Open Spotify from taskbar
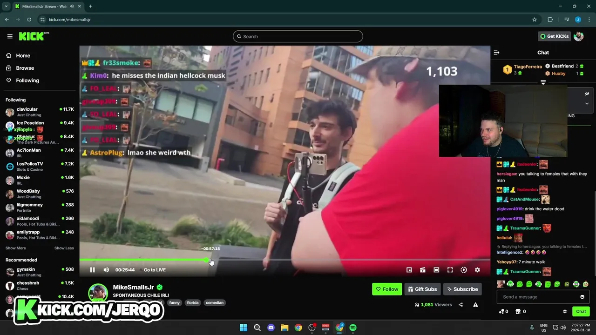The image size is (596, 335). [x=353, y=328]
